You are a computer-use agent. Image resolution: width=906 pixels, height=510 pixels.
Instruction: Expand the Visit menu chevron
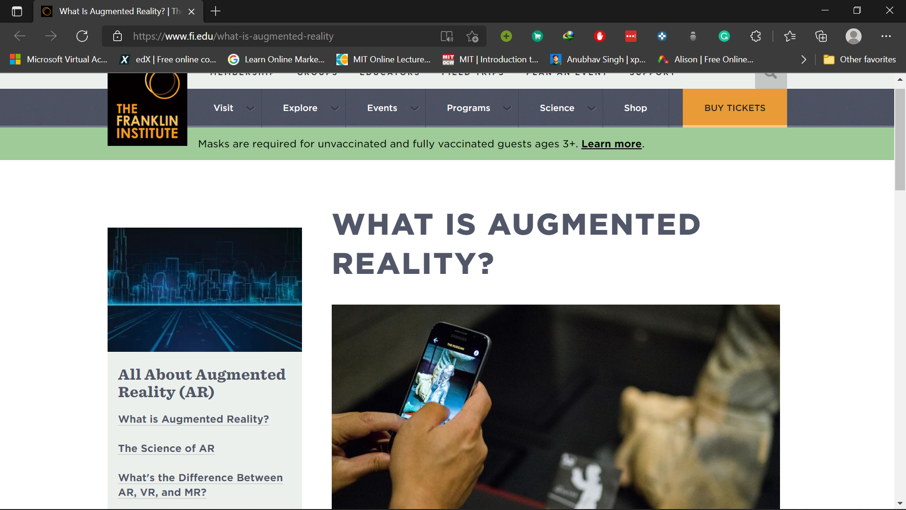pos(251,108)
